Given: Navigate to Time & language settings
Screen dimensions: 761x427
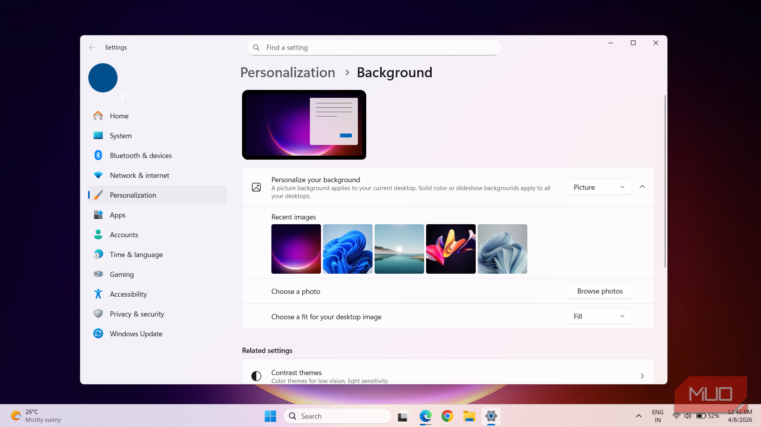Looking at the screenshot, I should pos(157,254).
